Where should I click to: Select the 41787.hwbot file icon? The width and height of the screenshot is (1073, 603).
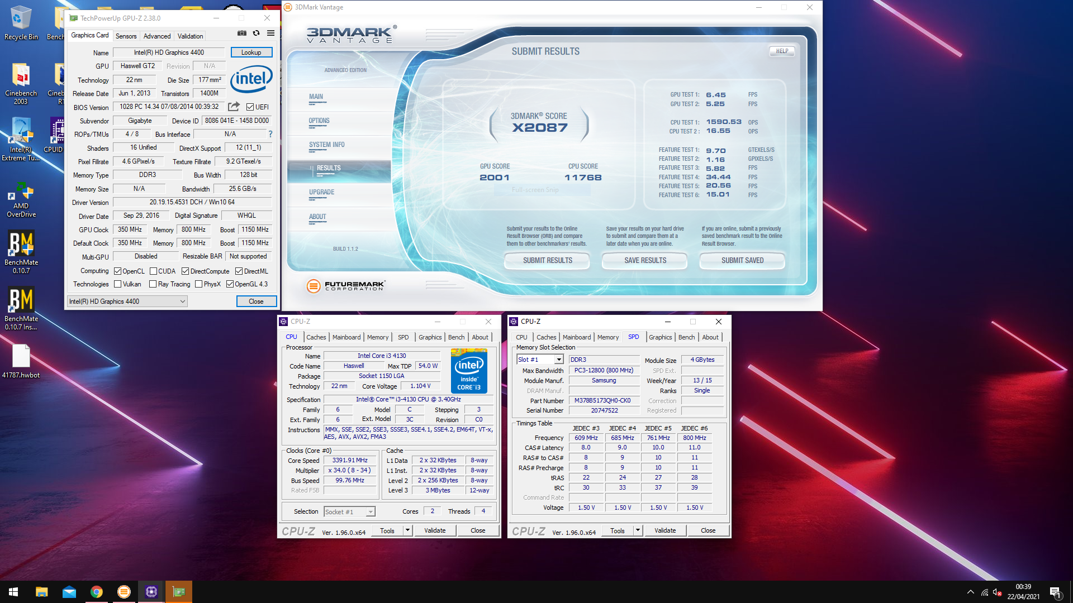(x=21, y=361)
